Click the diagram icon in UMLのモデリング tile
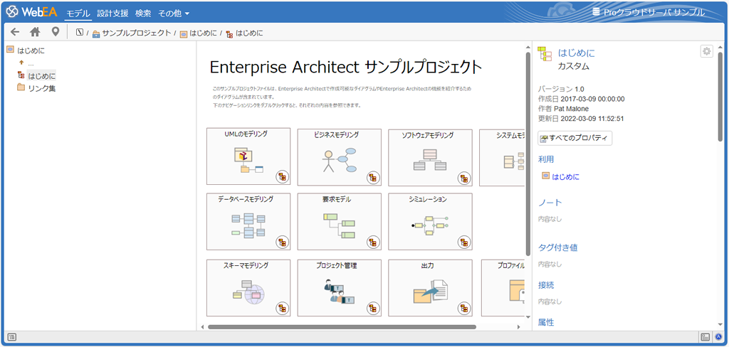729x347 pixels. (283, 176)
